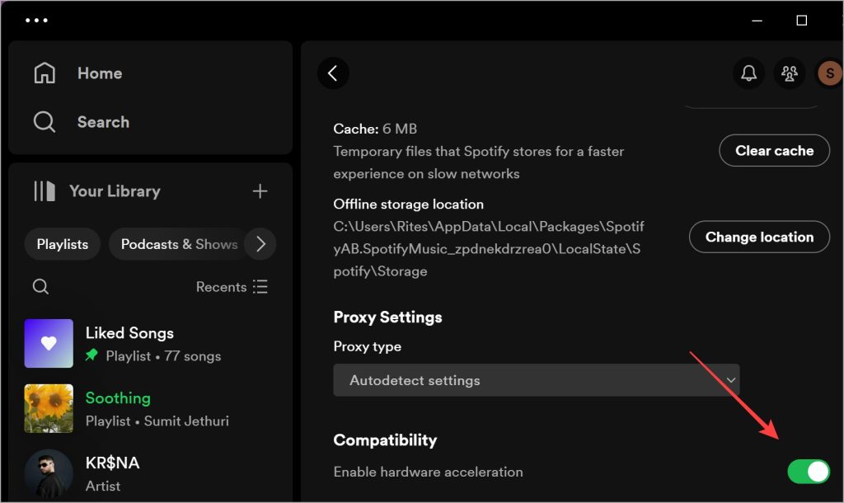Search within Your Library
Image resolution: width=844 pixels, height=503 pixels.
pos(40,286)
